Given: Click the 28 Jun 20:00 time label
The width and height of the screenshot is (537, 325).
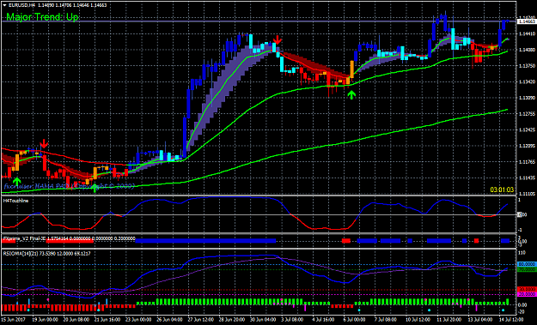Looking at the screenshot, I should coord(233,320).
